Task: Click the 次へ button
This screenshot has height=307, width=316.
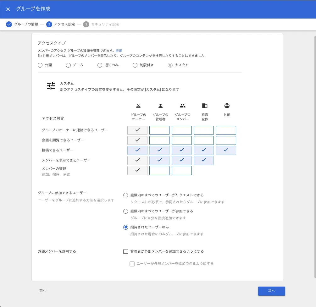Action: pos(271,291)
